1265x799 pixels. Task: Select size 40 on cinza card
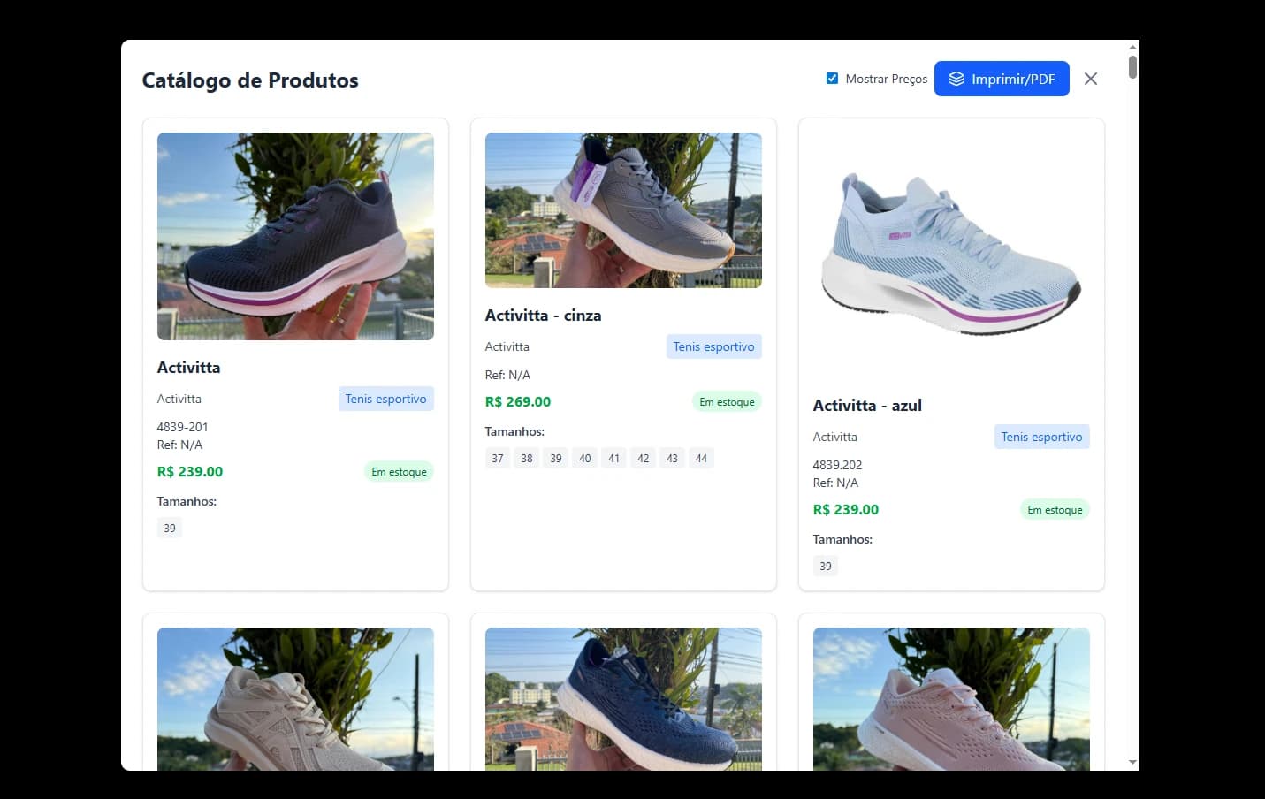tap(585, 458)
